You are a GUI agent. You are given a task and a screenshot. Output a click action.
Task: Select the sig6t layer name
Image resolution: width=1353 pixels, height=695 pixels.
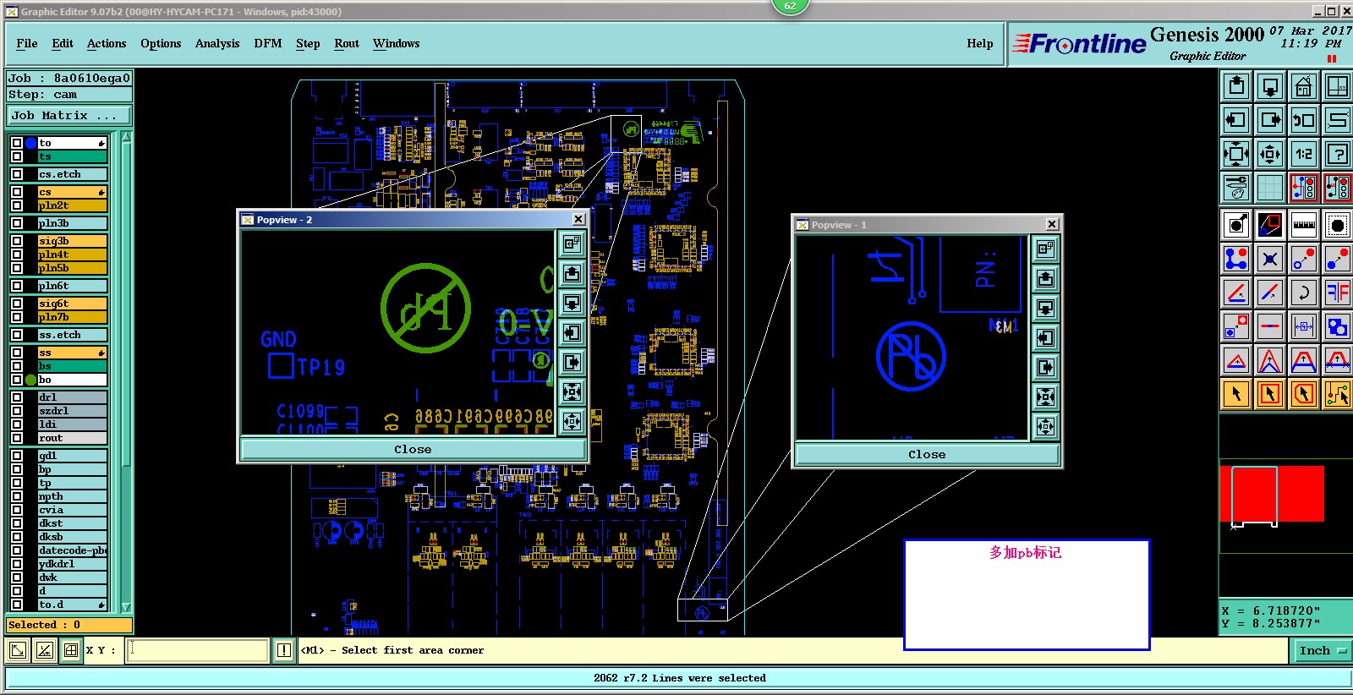pos(72,304)
